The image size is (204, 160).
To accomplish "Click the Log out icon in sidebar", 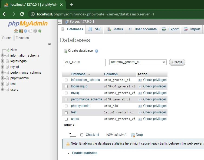I will pyautogui.click(x=21, y=31).
